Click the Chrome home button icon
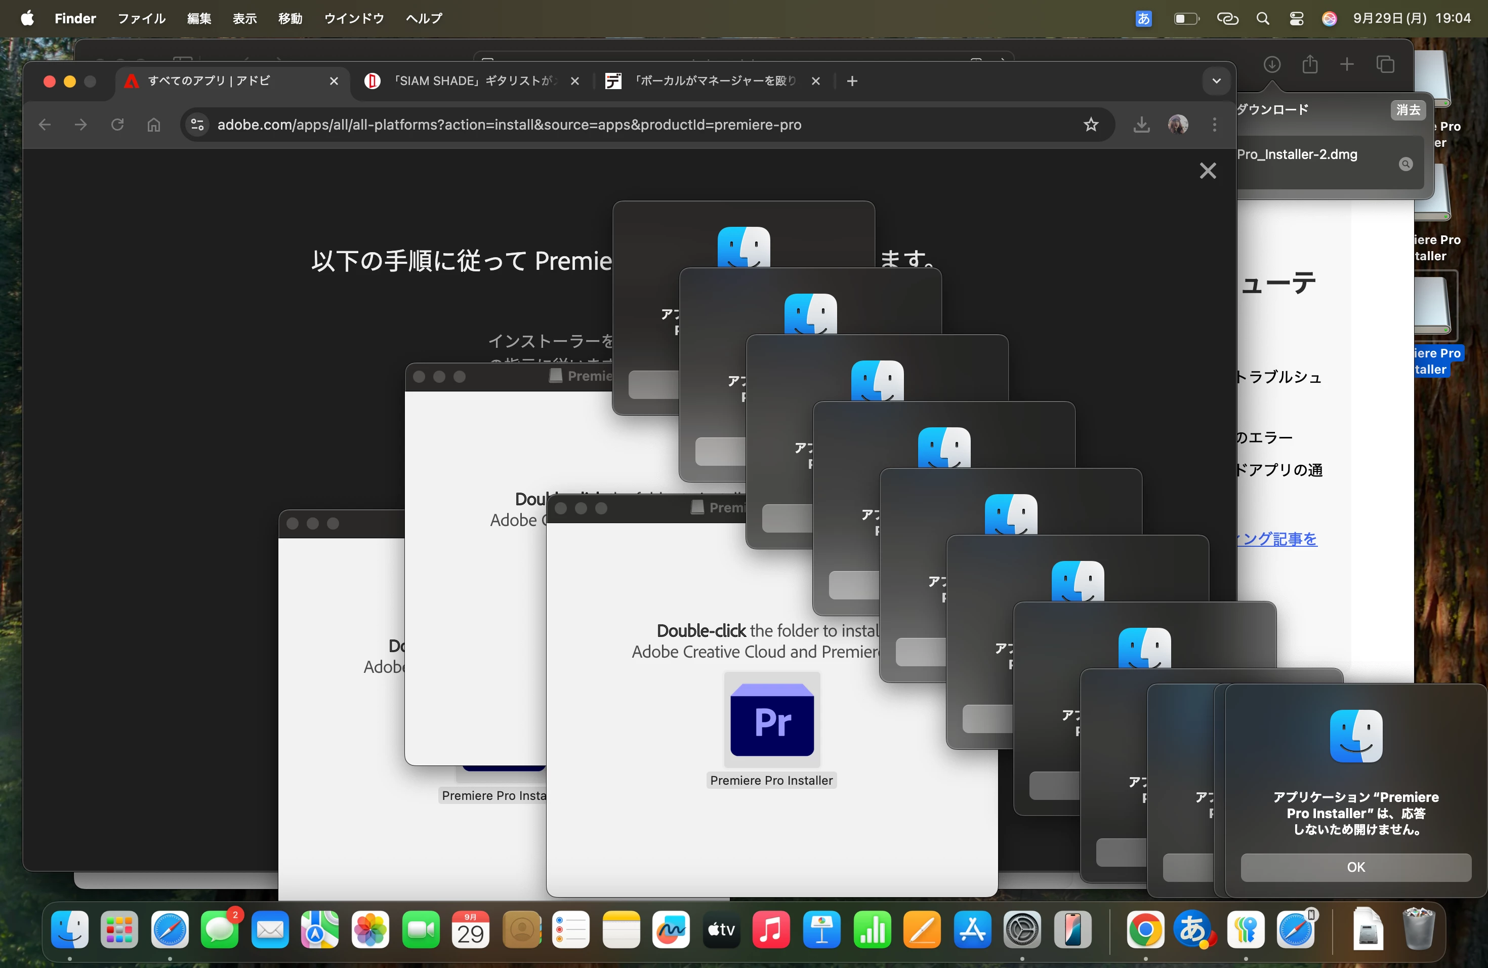The image size is (1488, 968). click(154, 125)
